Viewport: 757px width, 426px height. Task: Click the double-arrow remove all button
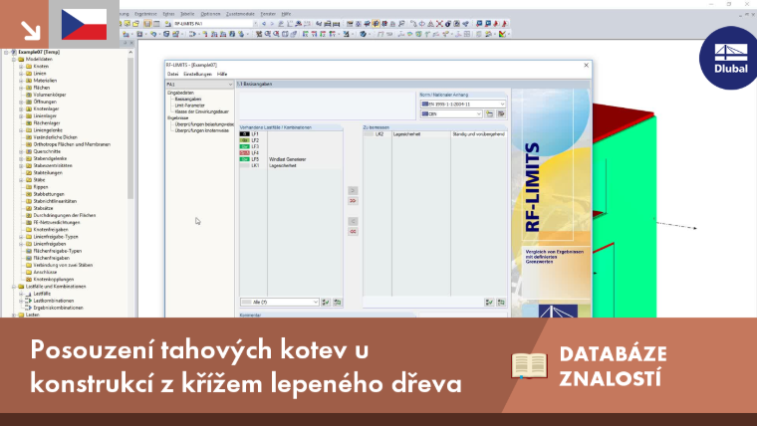(x=353, y=232)
